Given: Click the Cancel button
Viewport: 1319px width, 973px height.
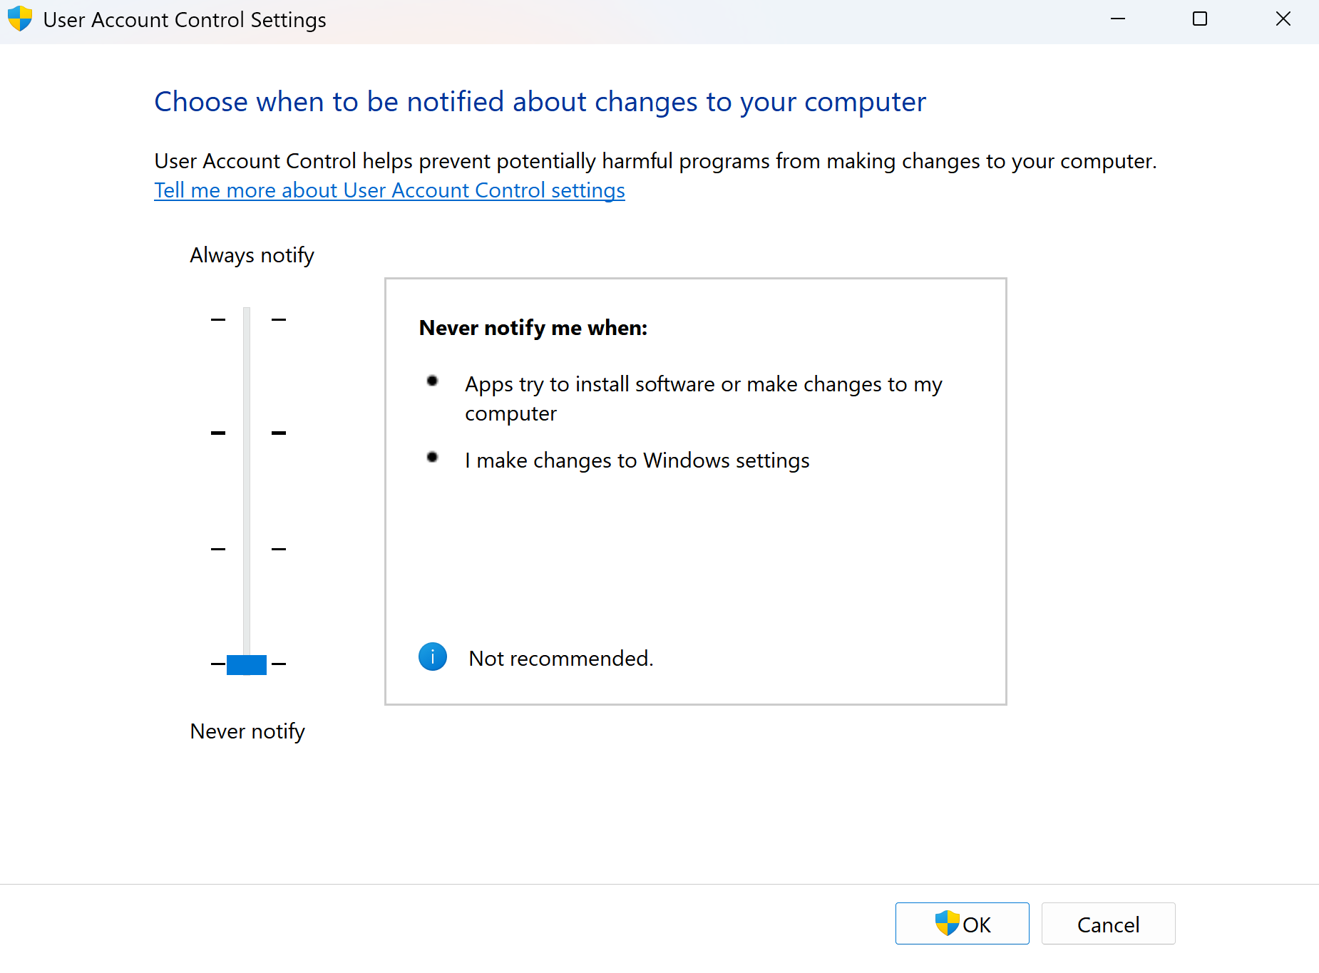Looking at the screenshot, I should click(x=1108, y=924).
